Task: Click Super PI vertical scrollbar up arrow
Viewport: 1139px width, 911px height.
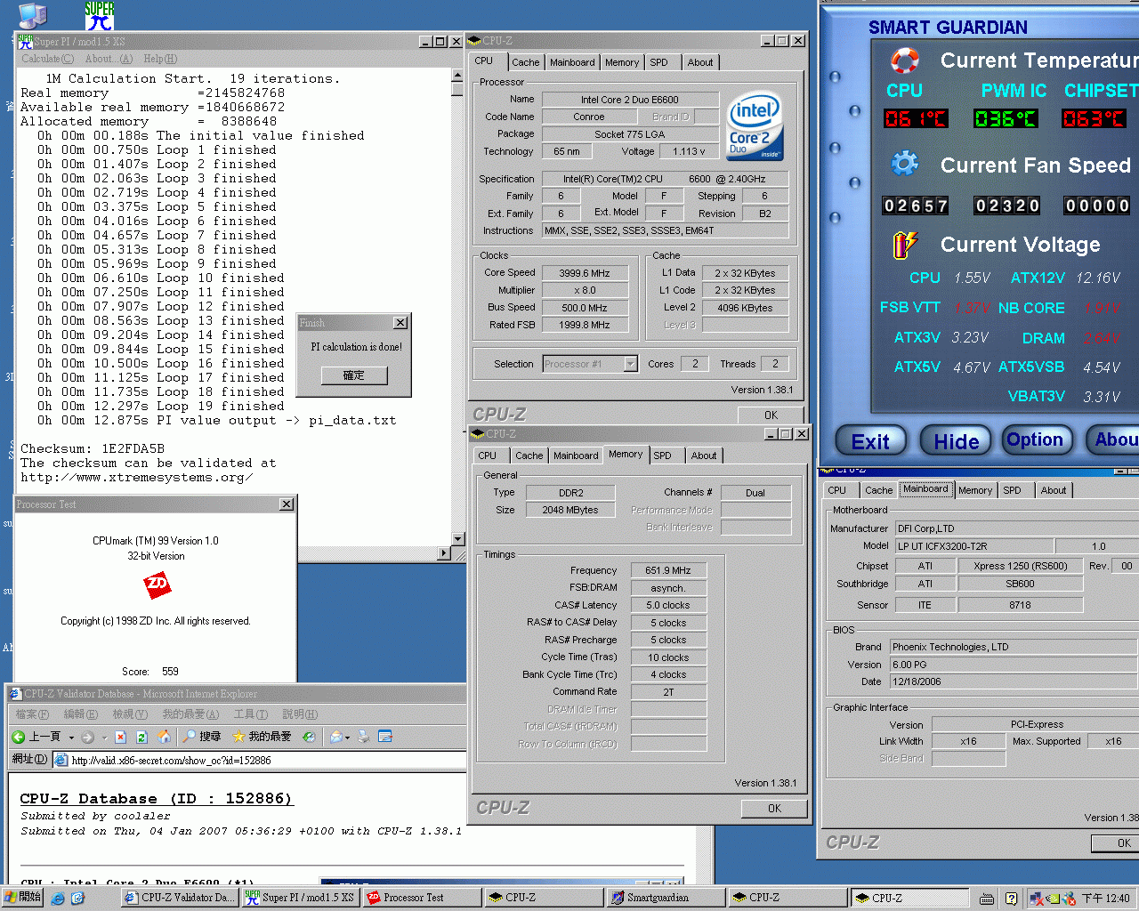Action: point(458,75)
